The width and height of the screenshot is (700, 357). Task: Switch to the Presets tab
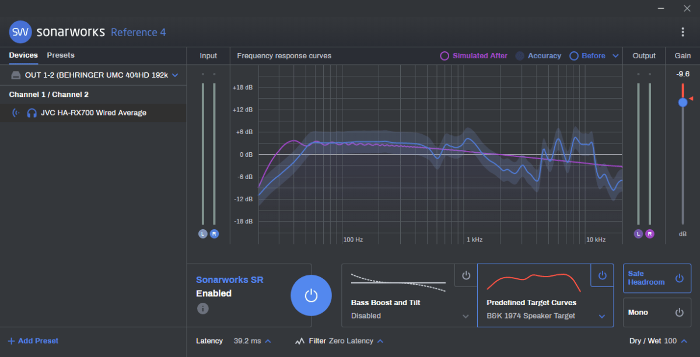click(61, 55)
